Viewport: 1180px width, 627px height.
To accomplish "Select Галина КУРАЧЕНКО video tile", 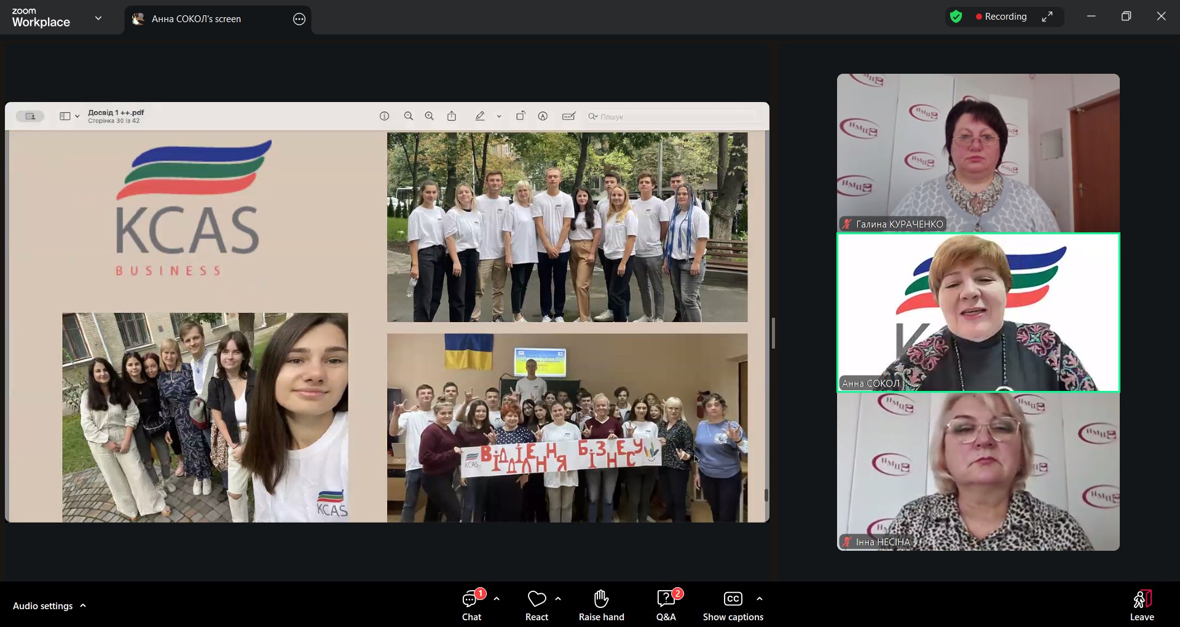I will click(x=978, y=152).
